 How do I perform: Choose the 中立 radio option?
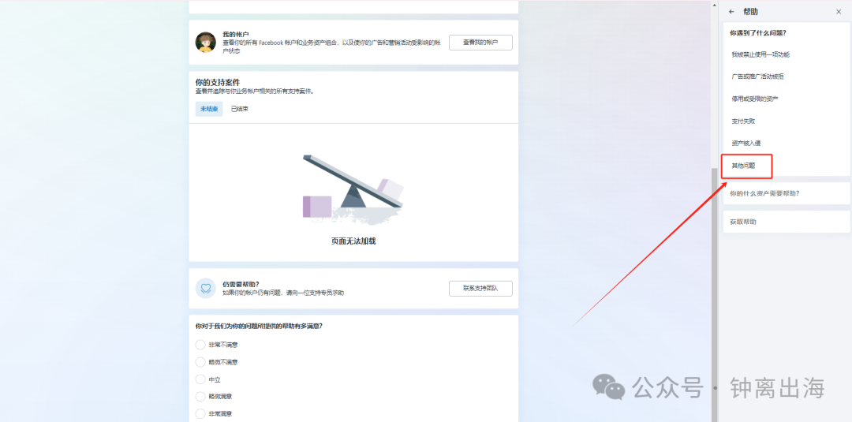point(200,379)
